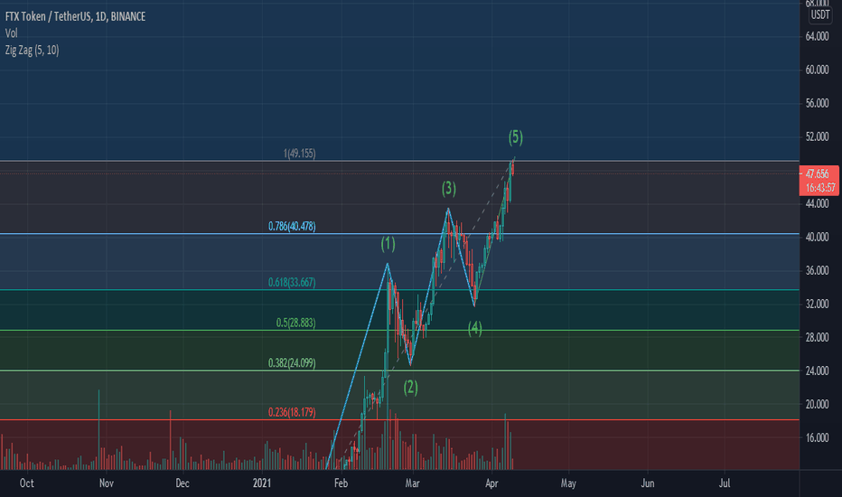Click the Mar label on time axis

(412, 483)
